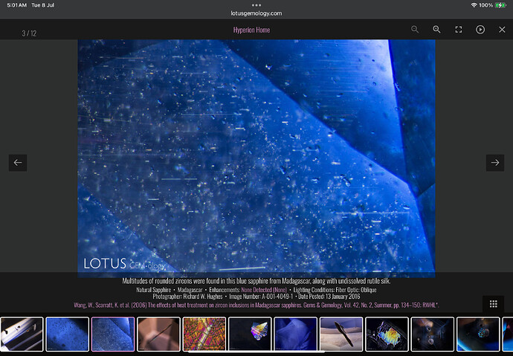Screen dimensions: 513x356
Task: Click 'Date Posted: 13 January 2016' text
Action: point(329,297)
